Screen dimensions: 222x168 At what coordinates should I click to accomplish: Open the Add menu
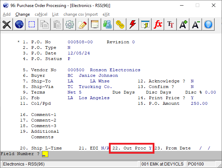(x=7, y=14)
